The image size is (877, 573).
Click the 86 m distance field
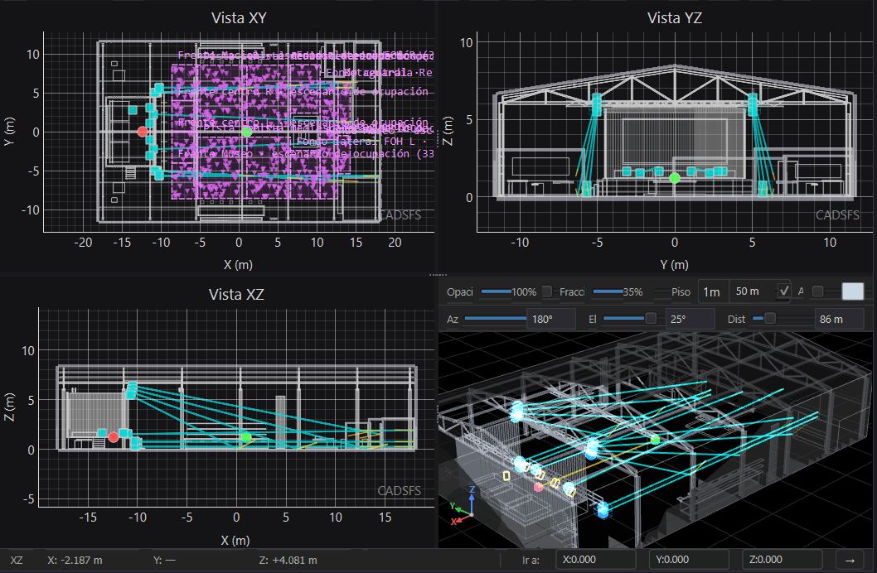tap(838, 319)
